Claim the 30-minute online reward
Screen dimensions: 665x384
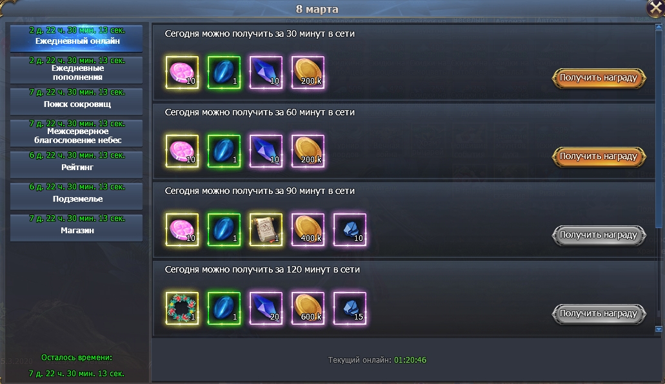599,78
